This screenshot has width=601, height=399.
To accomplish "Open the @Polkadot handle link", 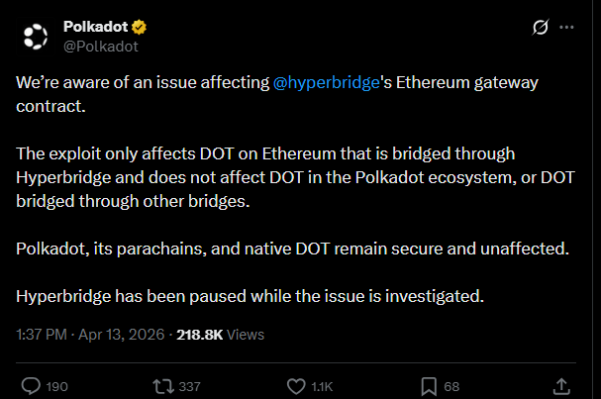I will [100, 45].
